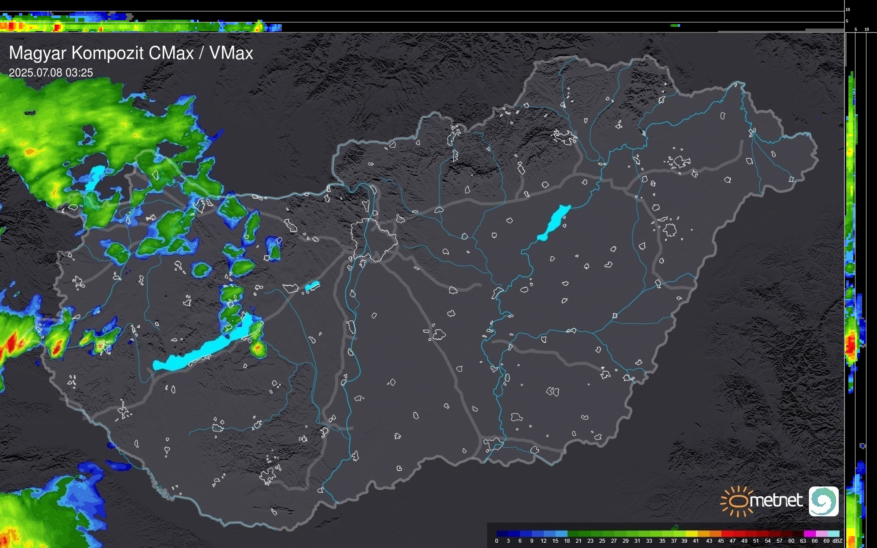The image size is (877, 548).
Task: Select the magenta 63 dBZ legend swatch
Action: (x=809, y=534)
